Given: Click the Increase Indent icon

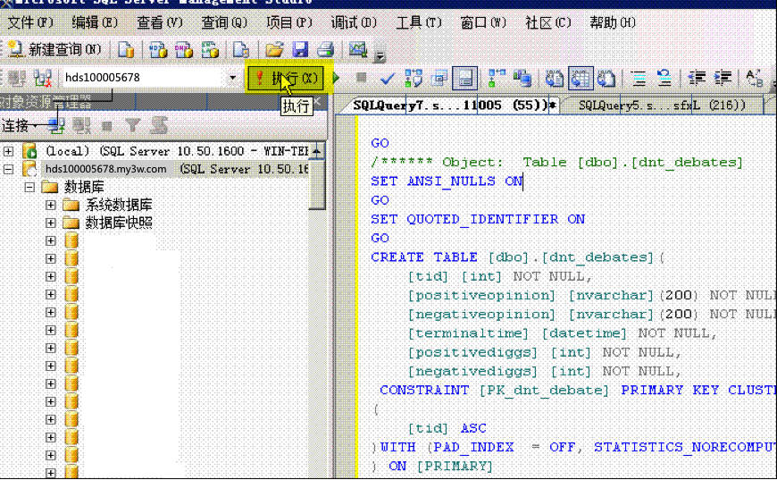Looking at the screenshot, I should click(x=723, y=78).
